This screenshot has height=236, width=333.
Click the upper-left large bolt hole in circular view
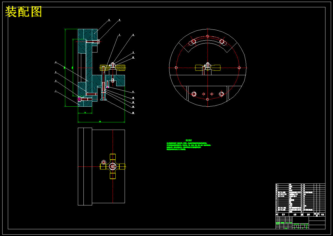tap(194, 42)
